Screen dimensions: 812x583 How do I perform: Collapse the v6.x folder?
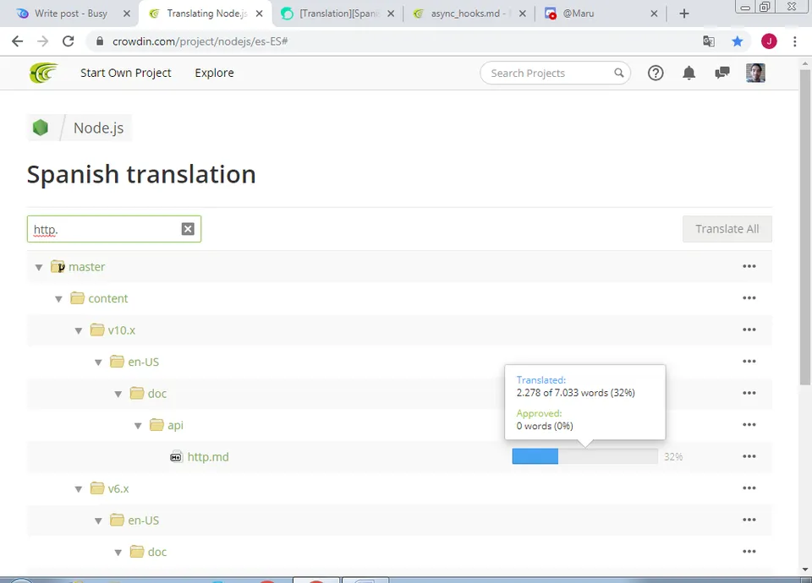(78, 489)
